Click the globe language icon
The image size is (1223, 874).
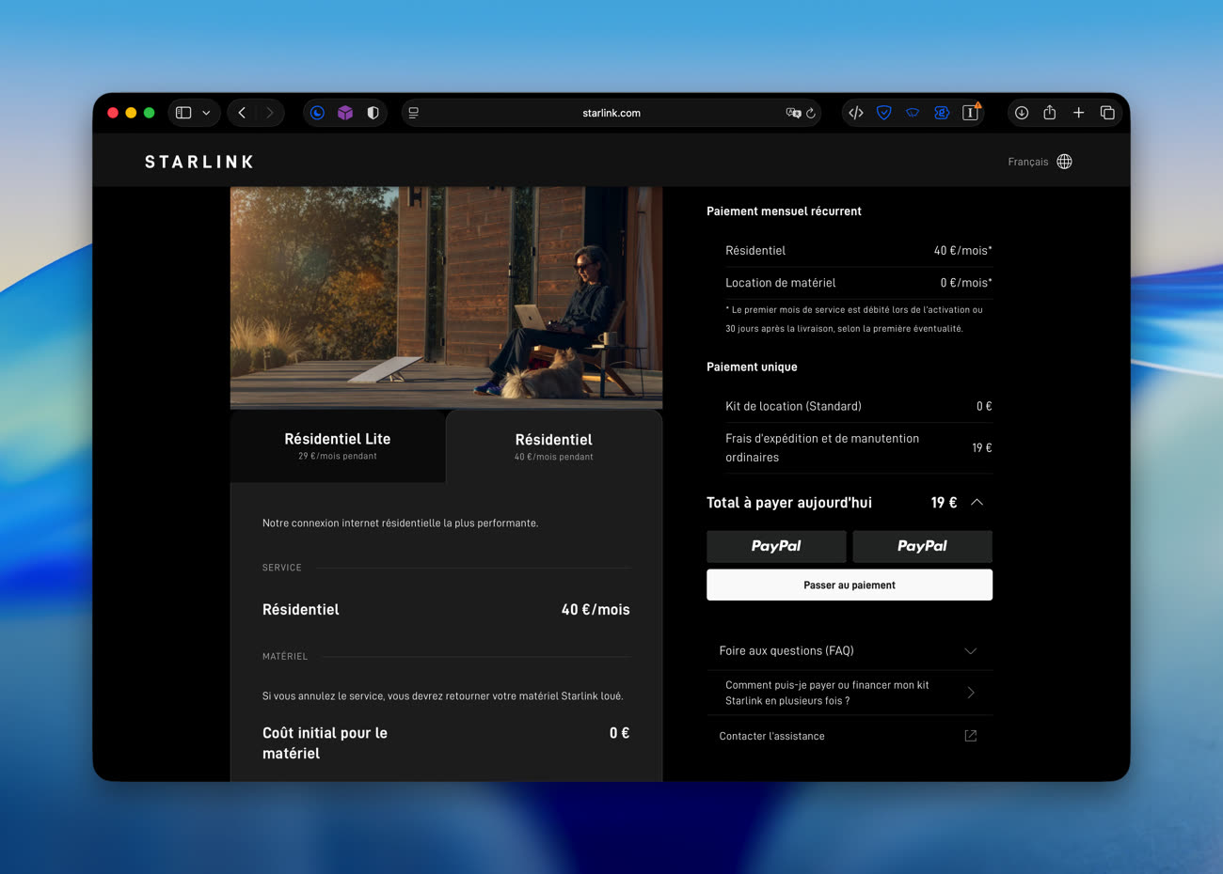point(1064,162)
